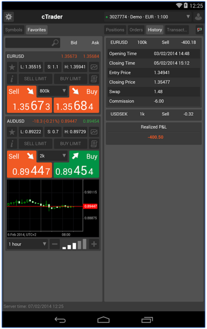This screenshot has height=329, width=207.
Task: Focus the symbol search field
Action: click(x=33, y=42)
